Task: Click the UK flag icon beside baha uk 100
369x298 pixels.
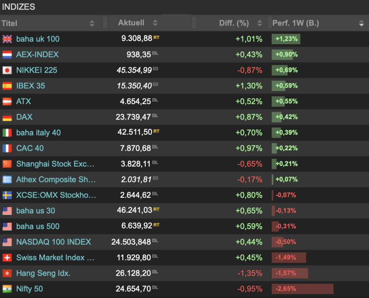Action: pyautogui.click(x=7, y=39)
